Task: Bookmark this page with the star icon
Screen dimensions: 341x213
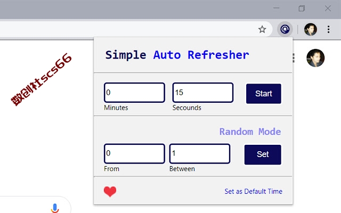Action: click(x=262, y=29)
